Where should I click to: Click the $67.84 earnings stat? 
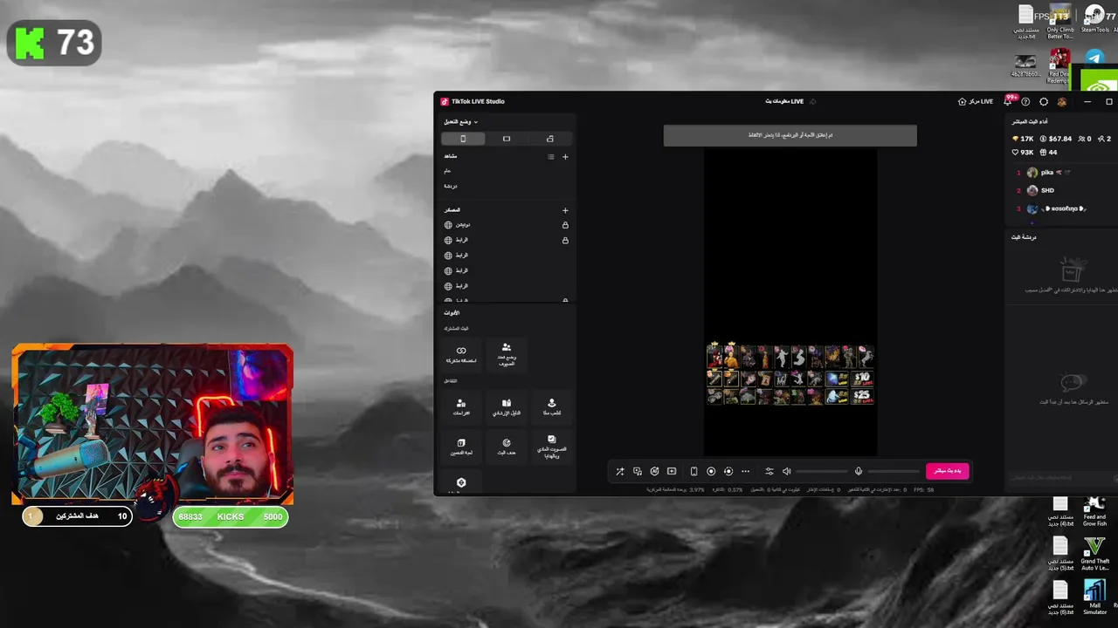coord(1055,139)
